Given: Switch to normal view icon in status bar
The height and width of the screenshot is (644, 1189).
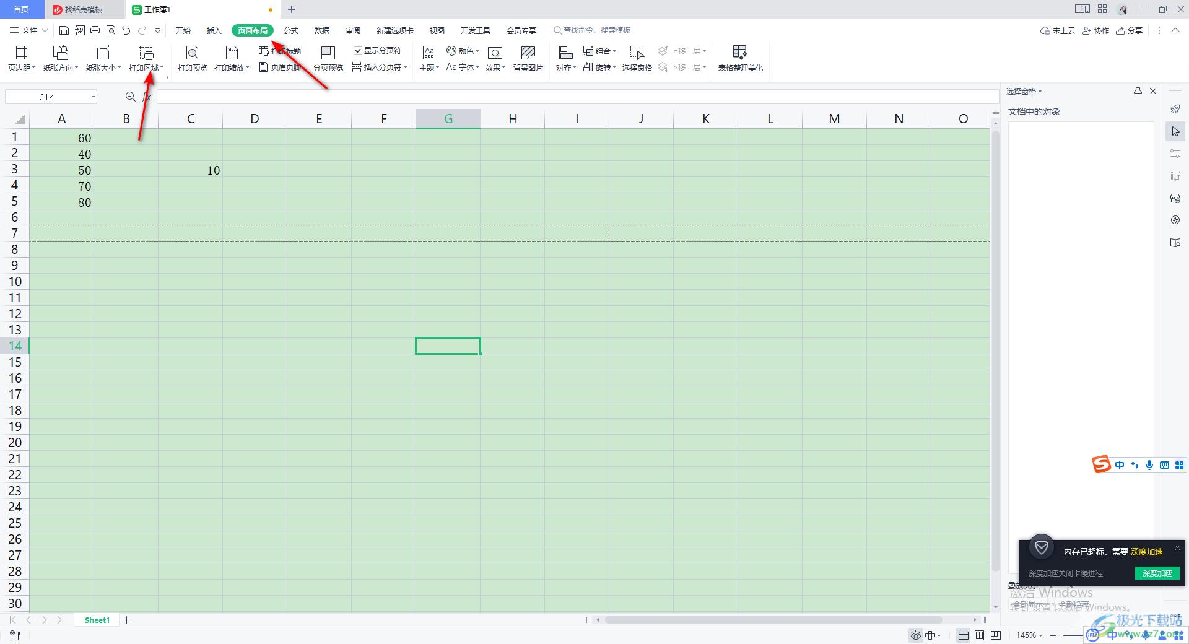Looking at the screenshot, I should point(964,635).
